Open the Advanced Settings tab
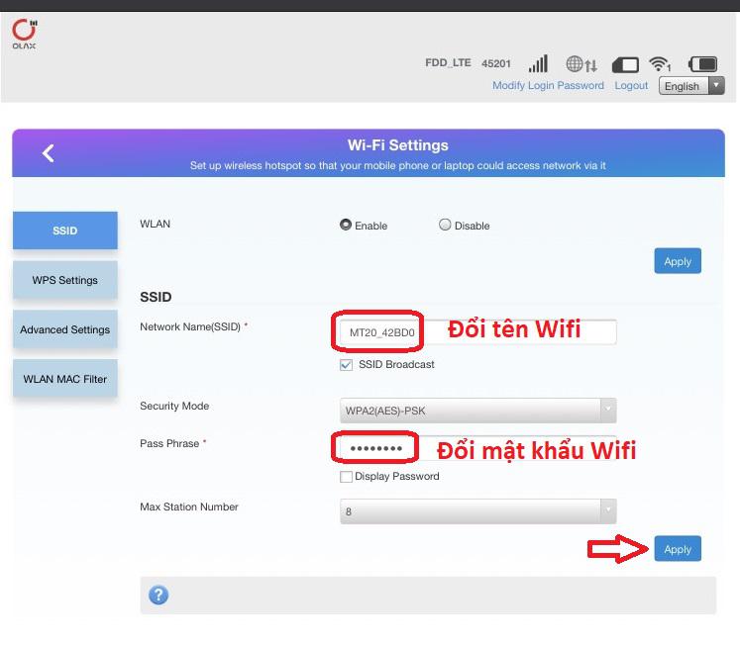The width and height of the screenshot is (740, 645). 65,329
